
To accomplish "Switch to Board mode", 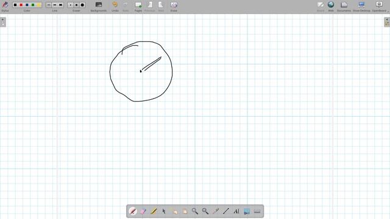I will tap(321, 6).
